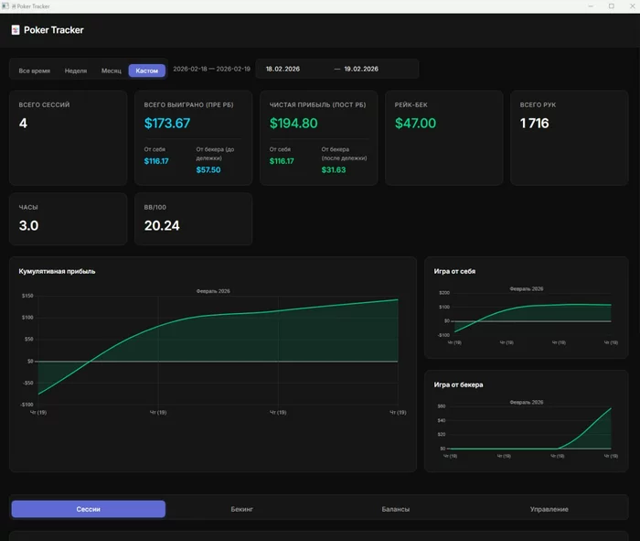
Task: Click the 'Всего сессий' value 4
Action: [23, 123]
